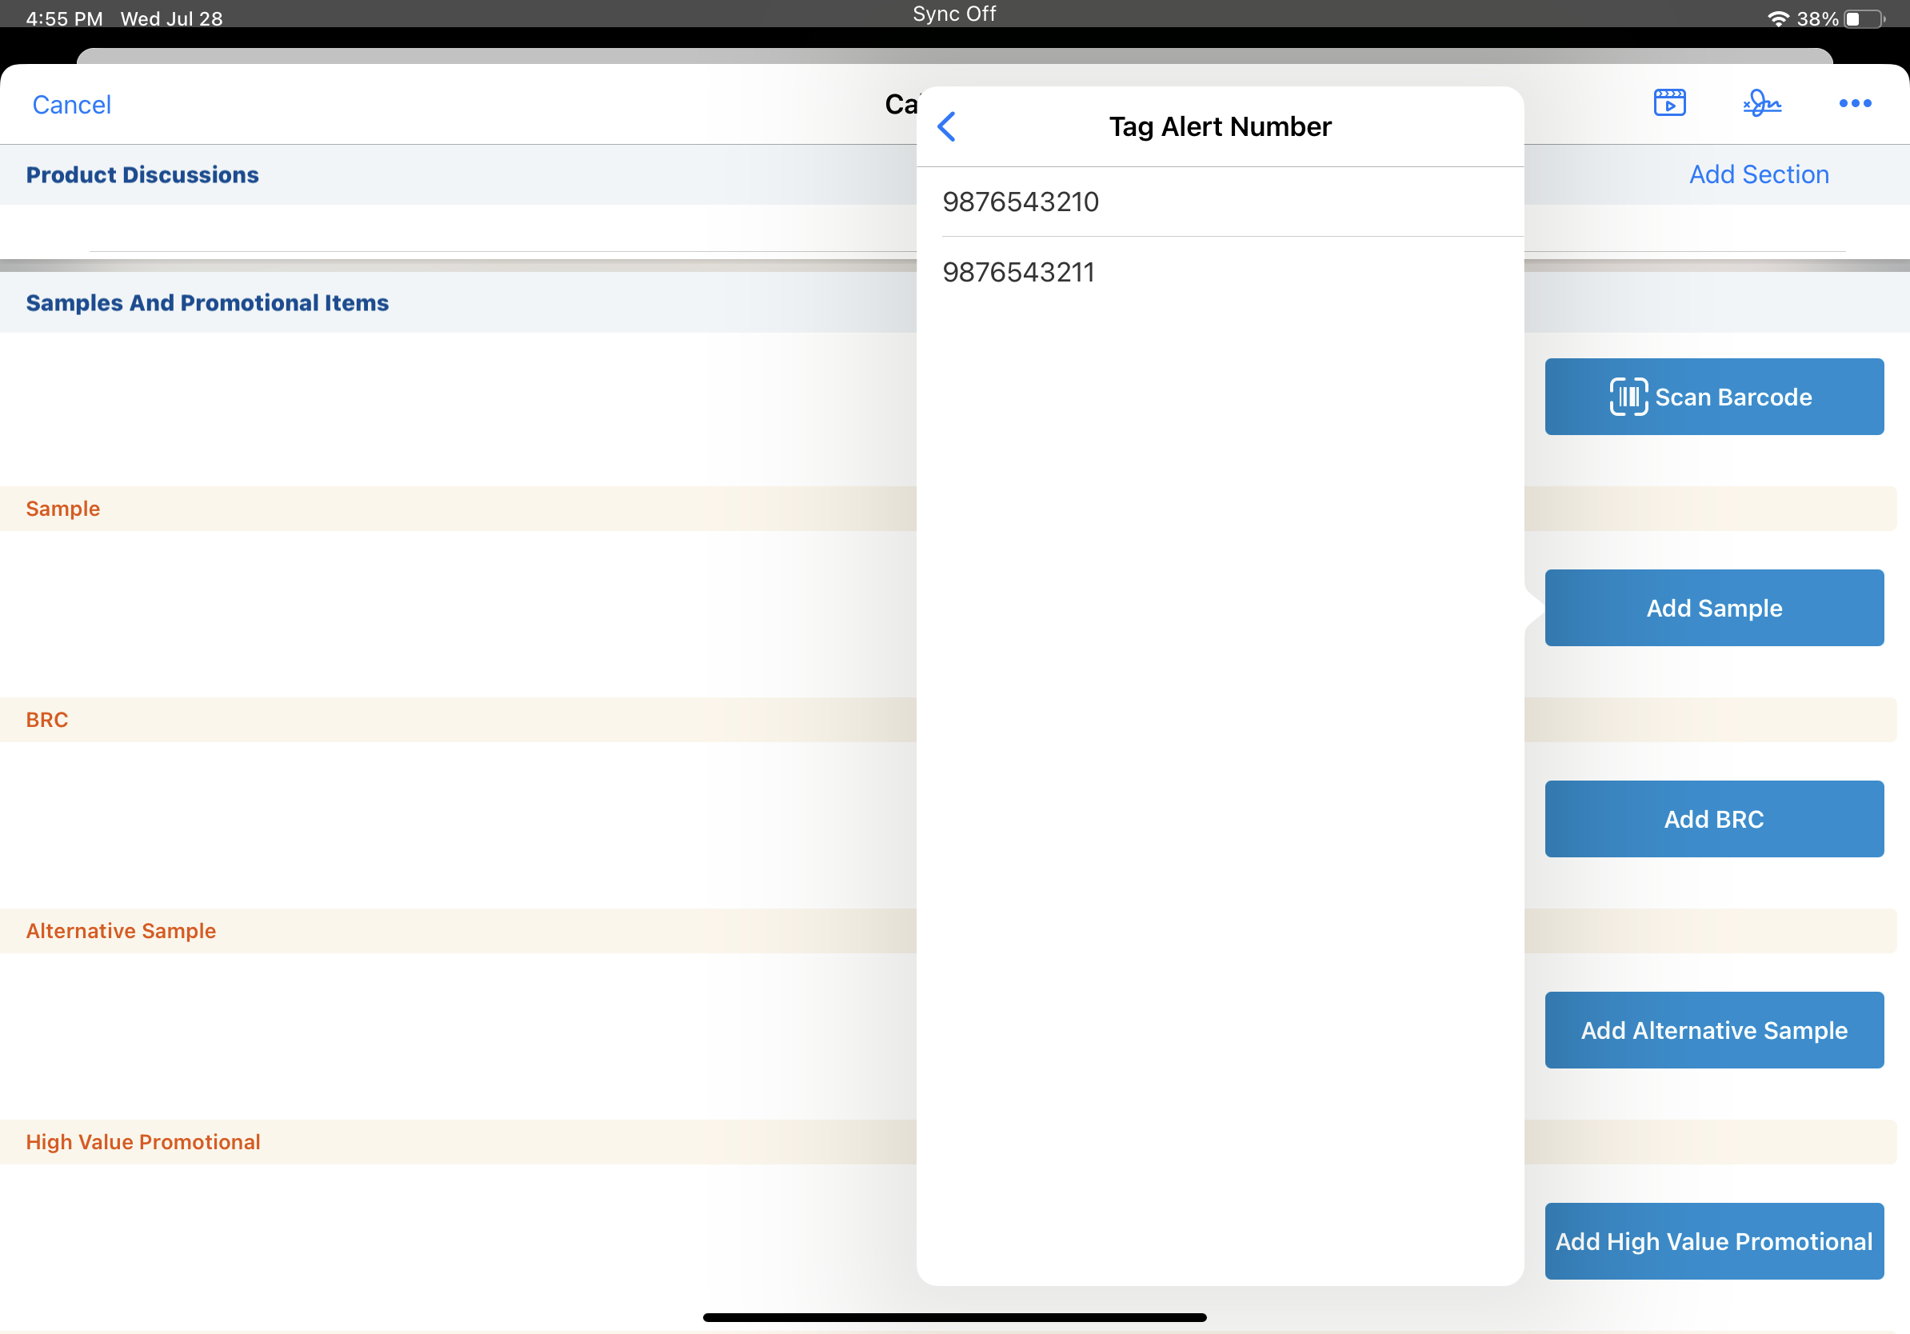The image size is (1910, 1334).
Task: Tap the back chevron in the Tag Alert Number popover
Action: tap(947, 126)
